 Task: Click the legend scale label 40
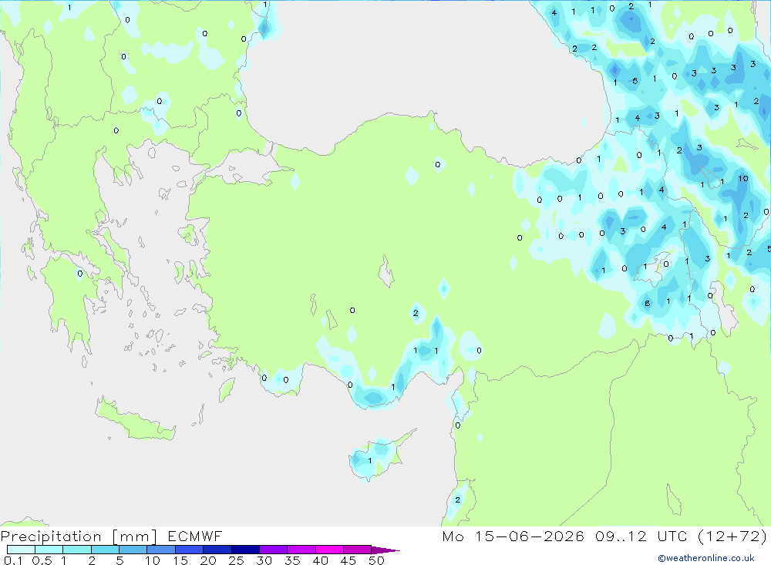(x=321, y=560)
